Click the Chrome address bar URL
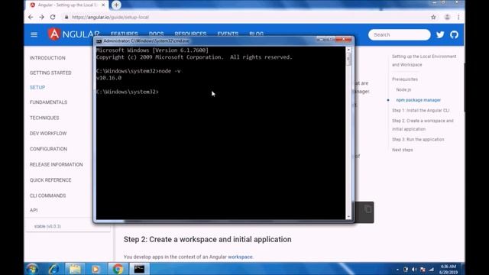489x275 pixels. (x=110, y=17)
